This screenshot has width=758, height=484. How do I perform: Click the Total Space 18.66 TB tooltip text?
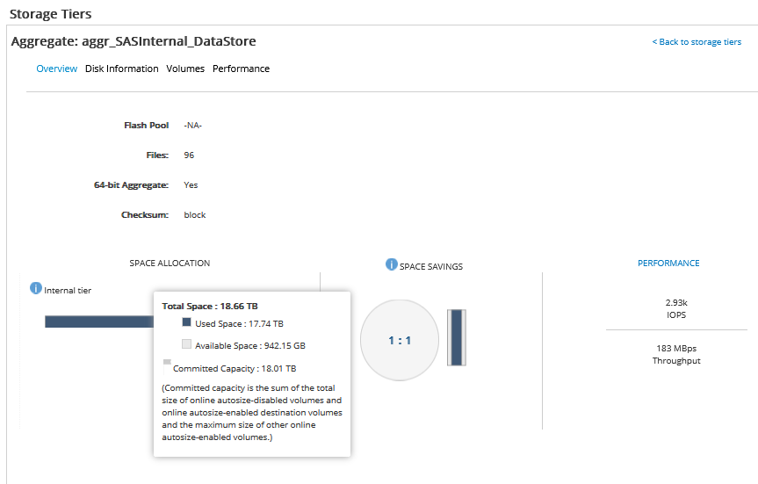point(210,307)
